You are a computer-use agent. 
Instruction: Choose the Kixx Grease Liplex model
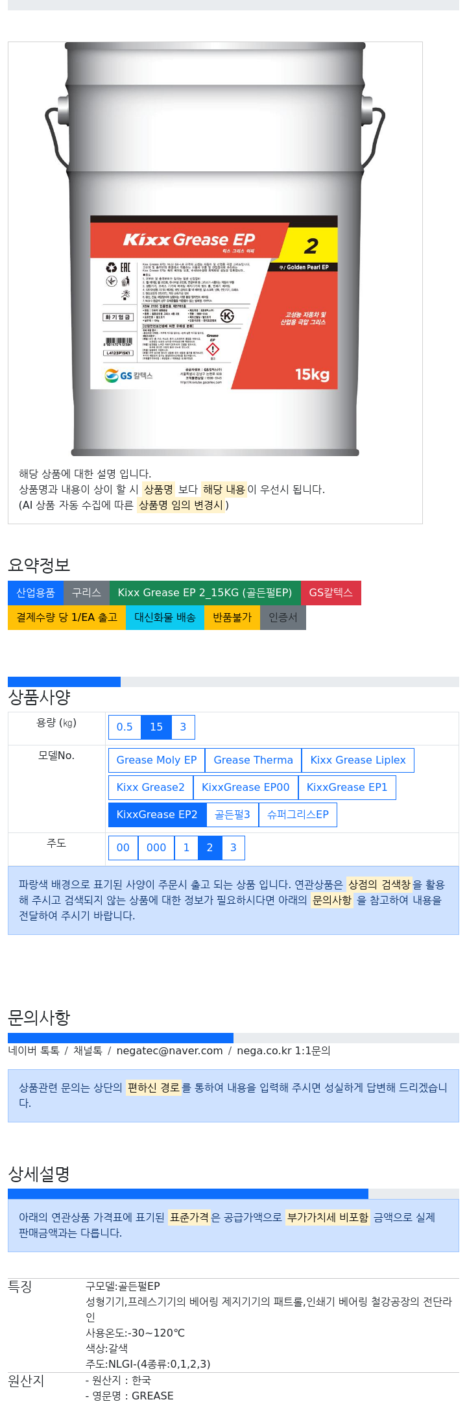point(358,760)
